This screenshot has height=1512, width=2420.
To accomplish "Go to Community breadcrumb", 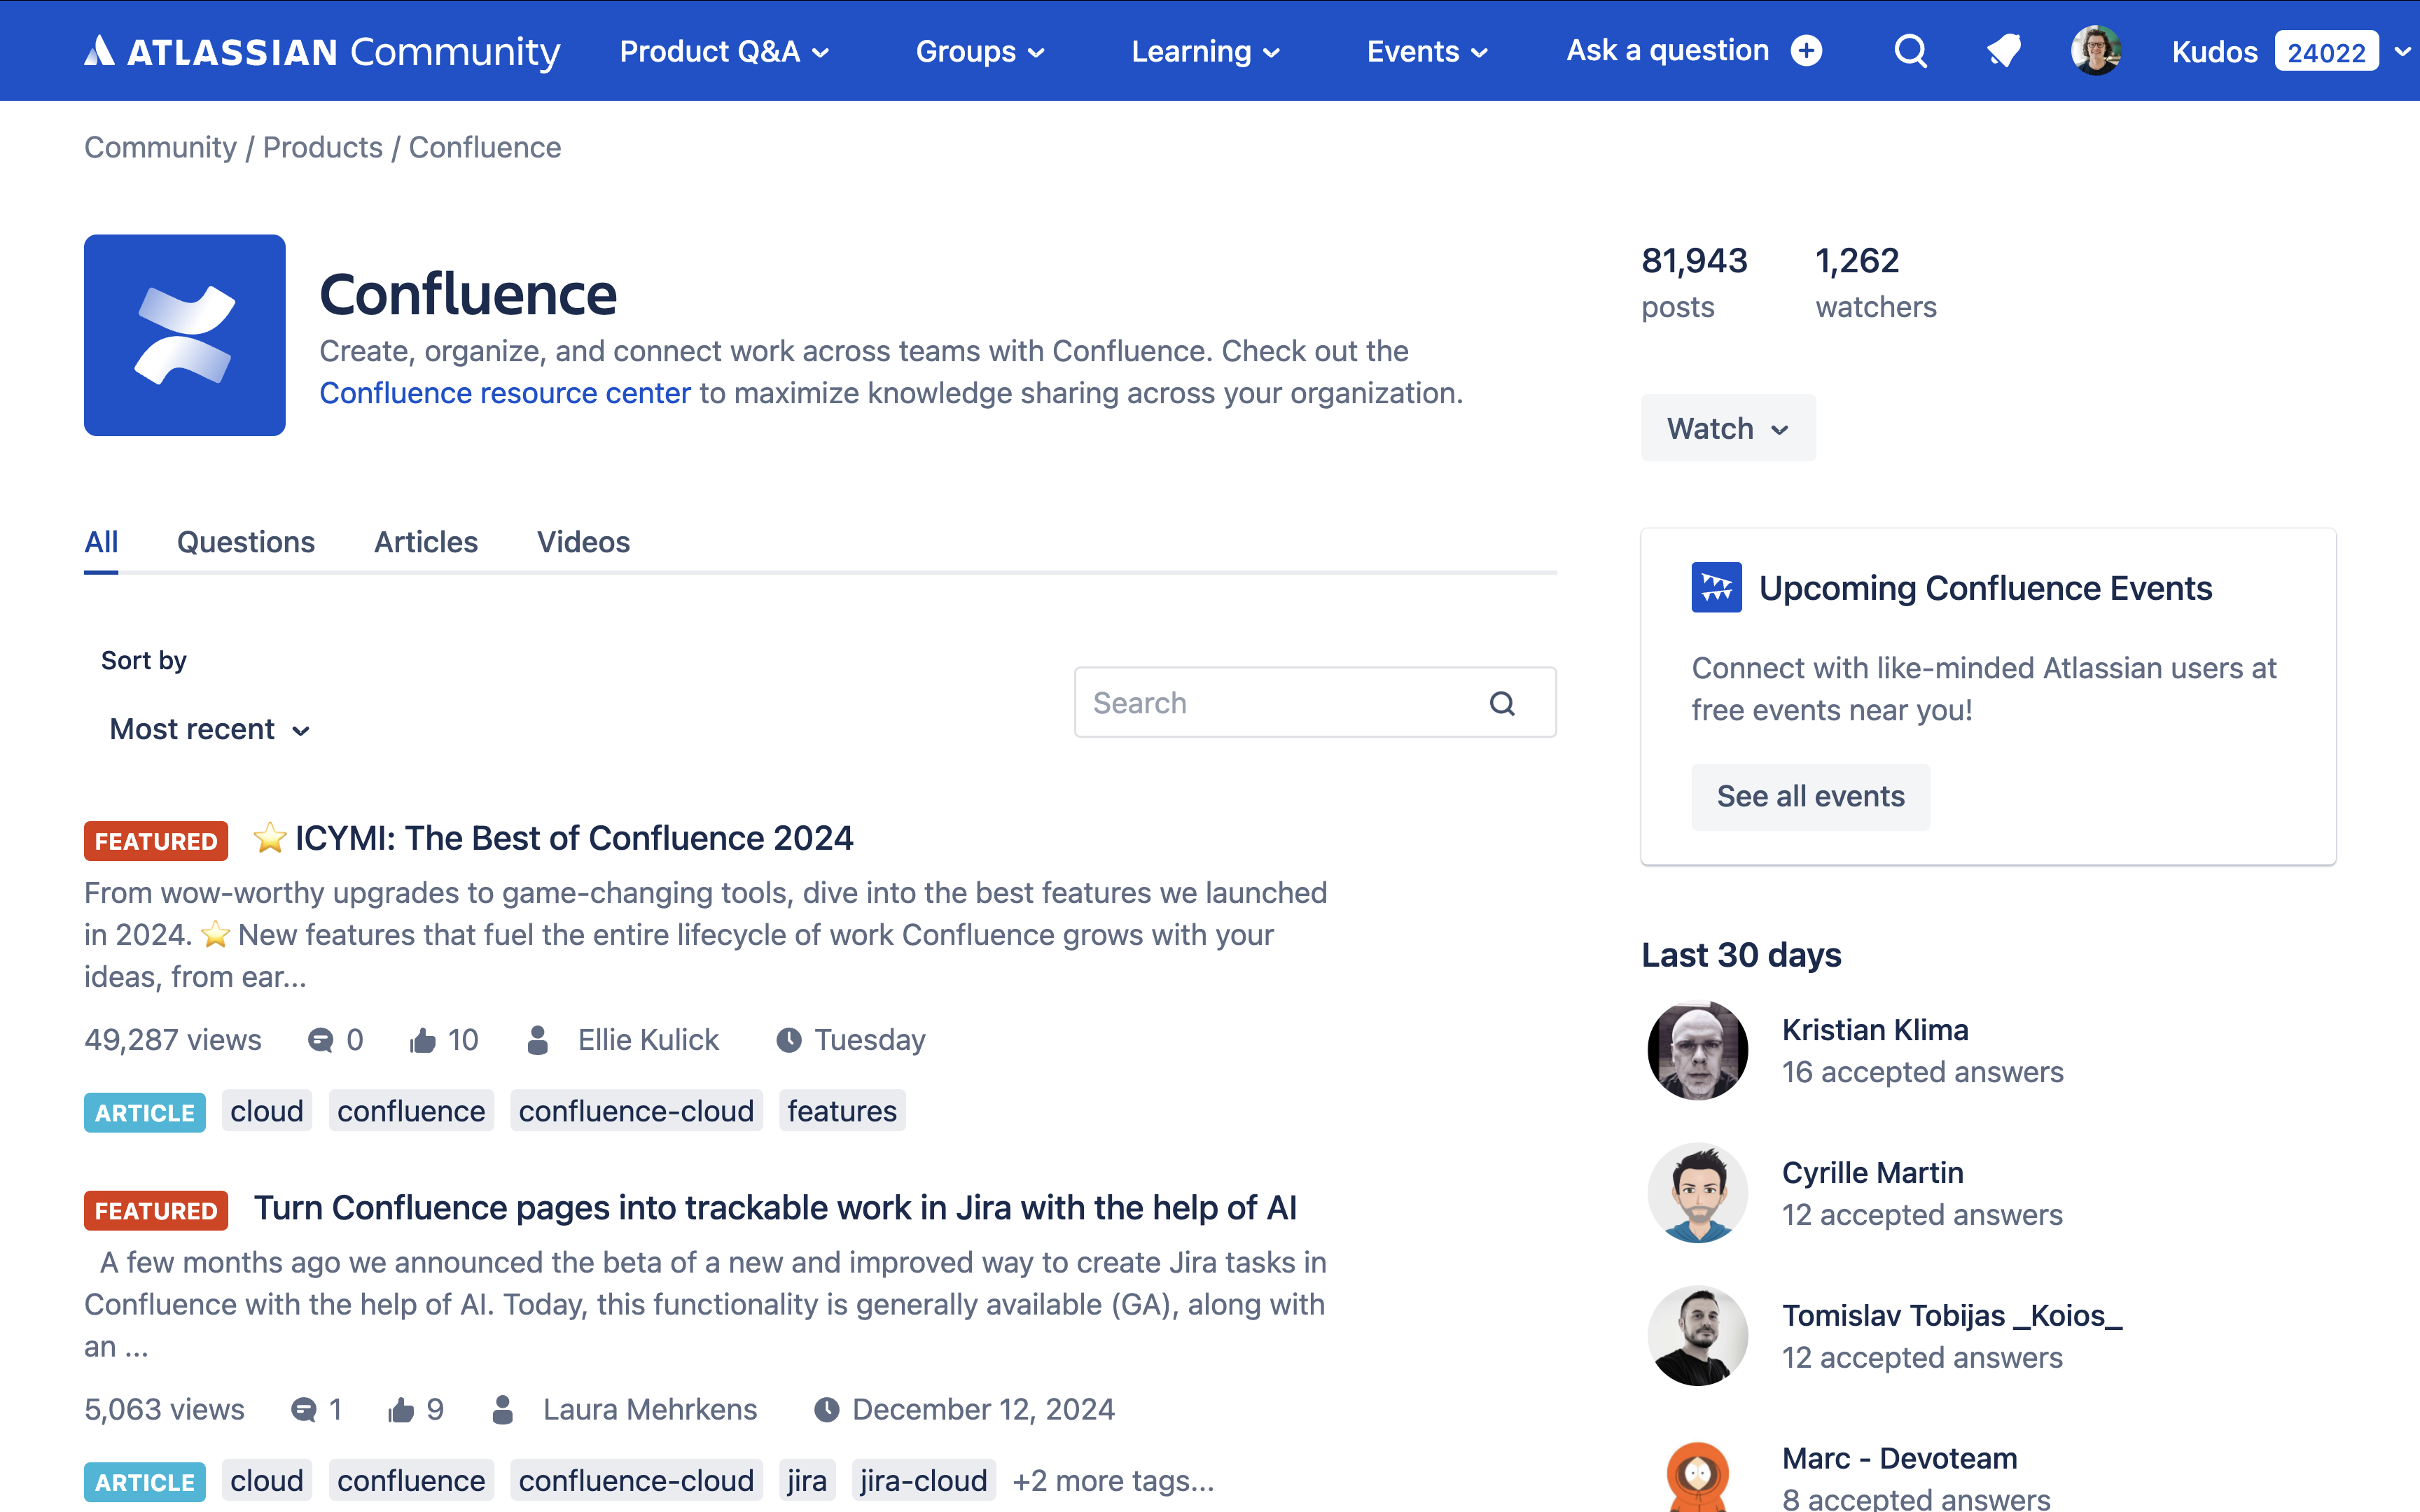I will (160, 147).
